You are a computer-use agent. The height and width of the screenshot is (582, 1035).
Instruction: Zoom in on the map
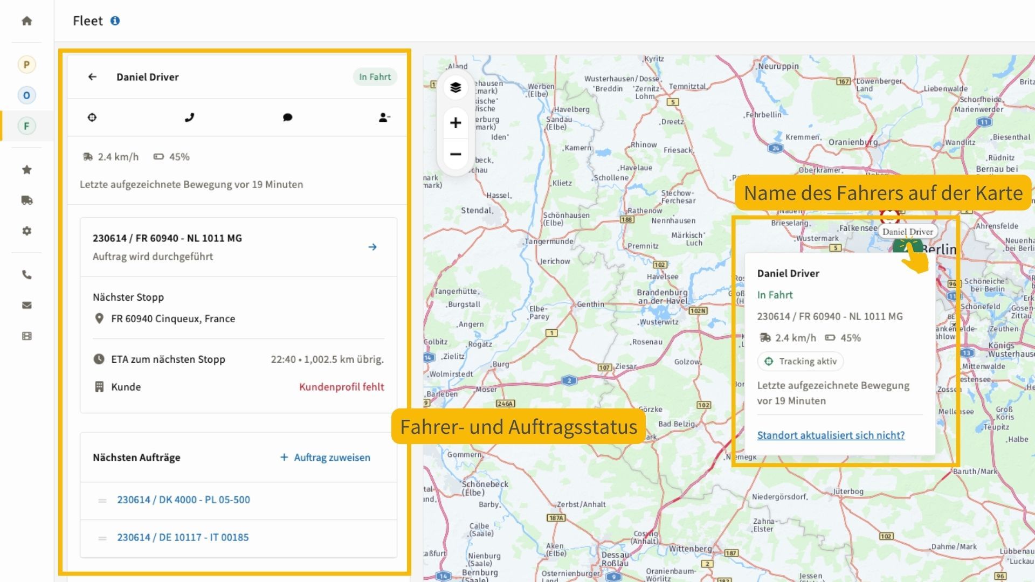click(x=456, y=123)
